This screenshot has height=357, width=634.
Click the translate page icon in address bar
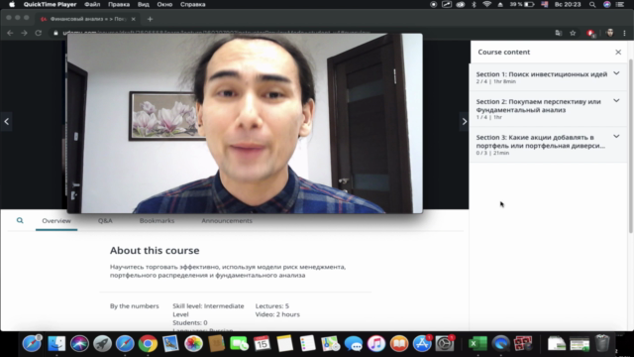[559, 33]
